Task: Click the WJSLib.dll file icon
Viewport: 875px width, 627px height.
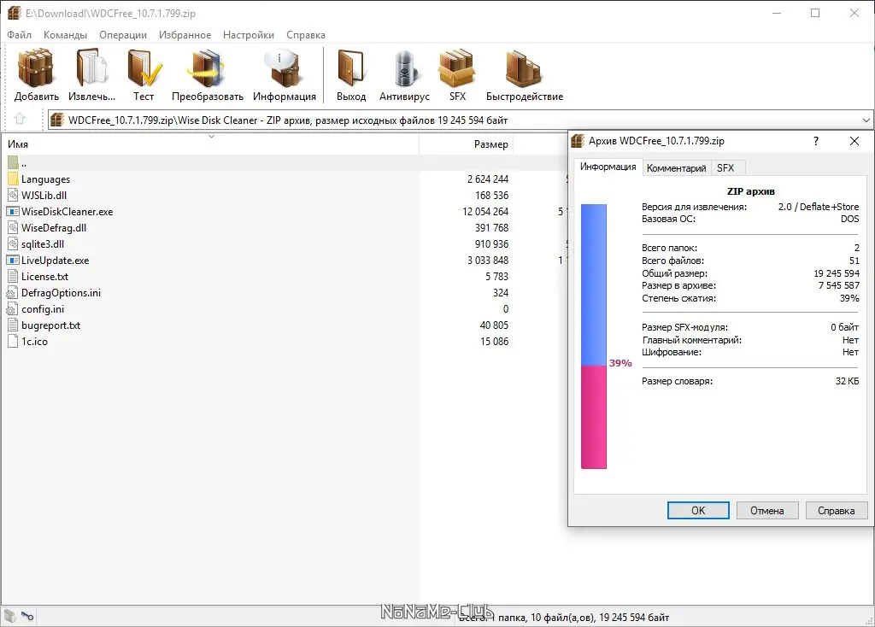Action: 14,196
